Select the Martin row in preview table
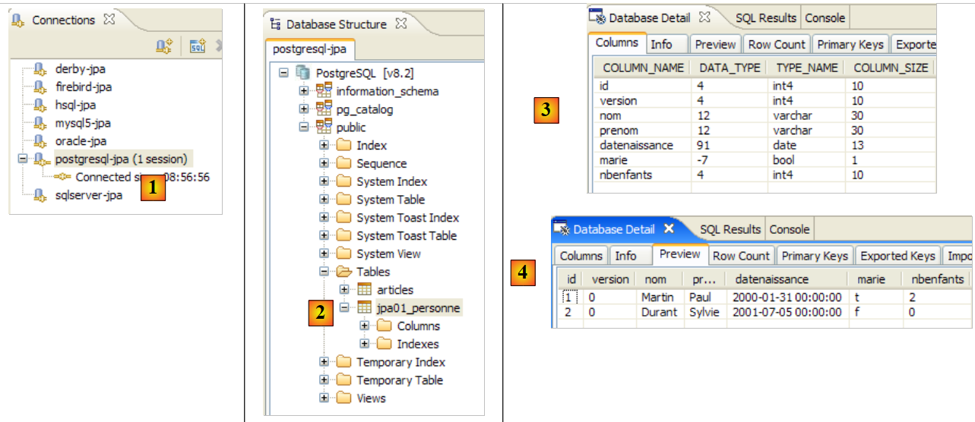The height and width of the screenshot is (422, 975). (x=657, y=297)
